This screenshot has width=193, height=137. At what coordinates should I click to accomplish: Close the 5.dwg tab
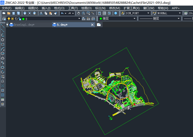coord(92,25)
